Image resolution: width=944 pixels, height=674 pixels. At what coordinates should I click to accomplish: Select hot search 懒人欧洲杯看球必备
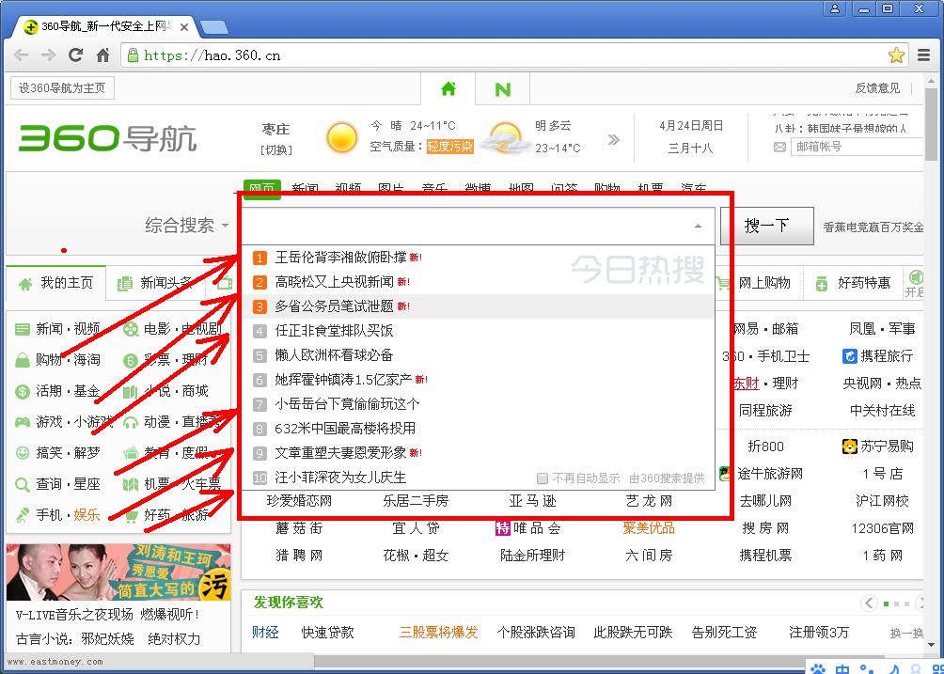tap(334, 355)
